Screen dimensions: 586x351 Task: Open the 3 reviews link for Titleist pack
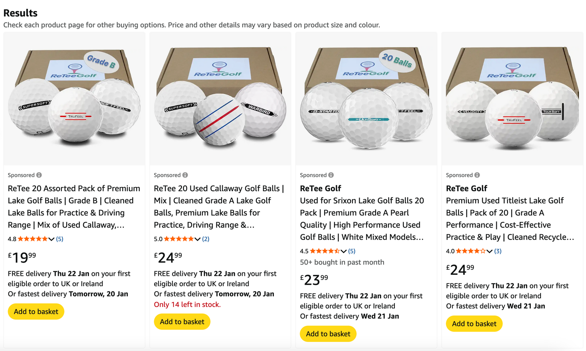point(498,251)
